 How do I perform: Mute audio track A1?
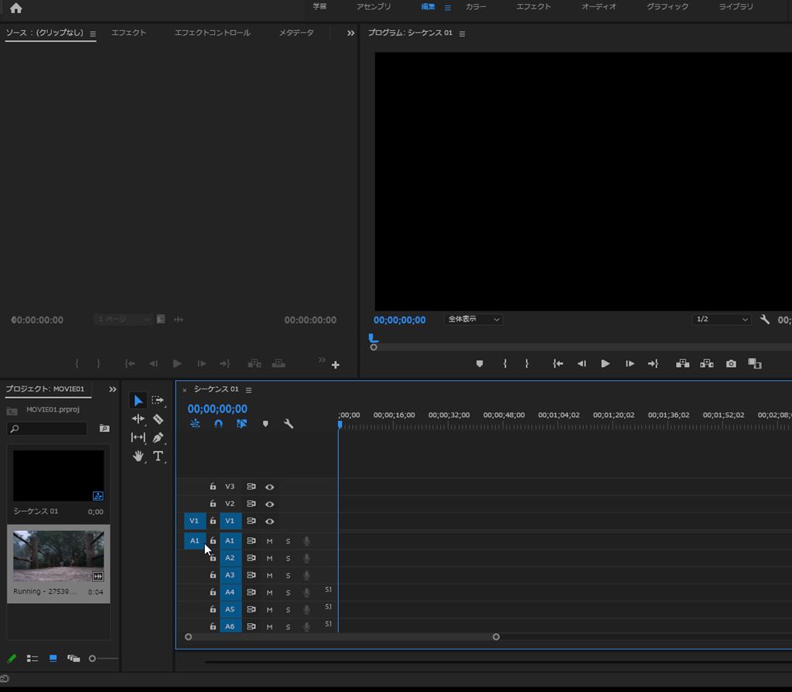click(x=270, y=541)
